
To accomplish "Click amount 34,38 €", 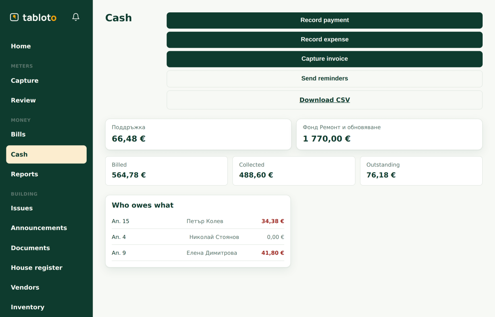I will click(x=273, y=221).
